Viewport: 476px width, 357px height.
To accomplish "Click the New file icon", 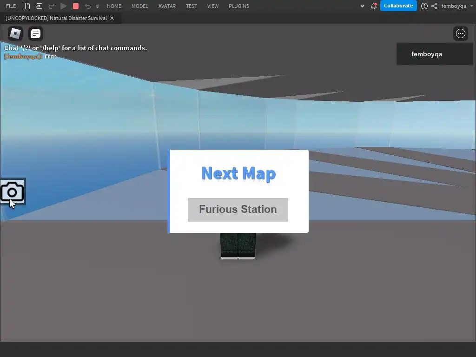I will 27,6.
